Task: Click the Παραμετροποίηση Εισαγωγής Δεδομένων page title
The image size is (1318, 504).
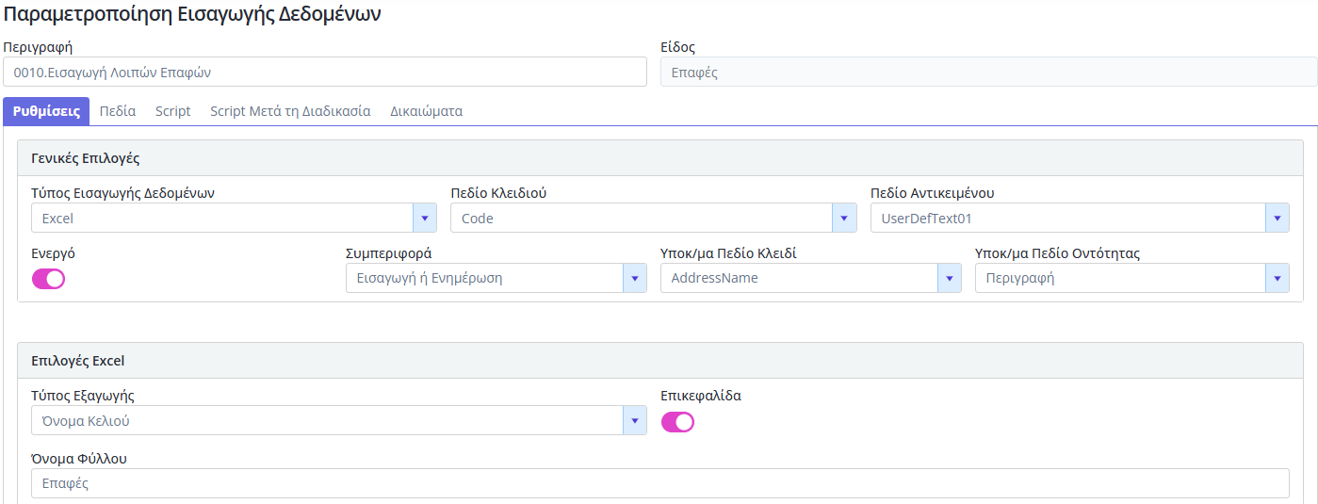Action: (x=193, y=15)
